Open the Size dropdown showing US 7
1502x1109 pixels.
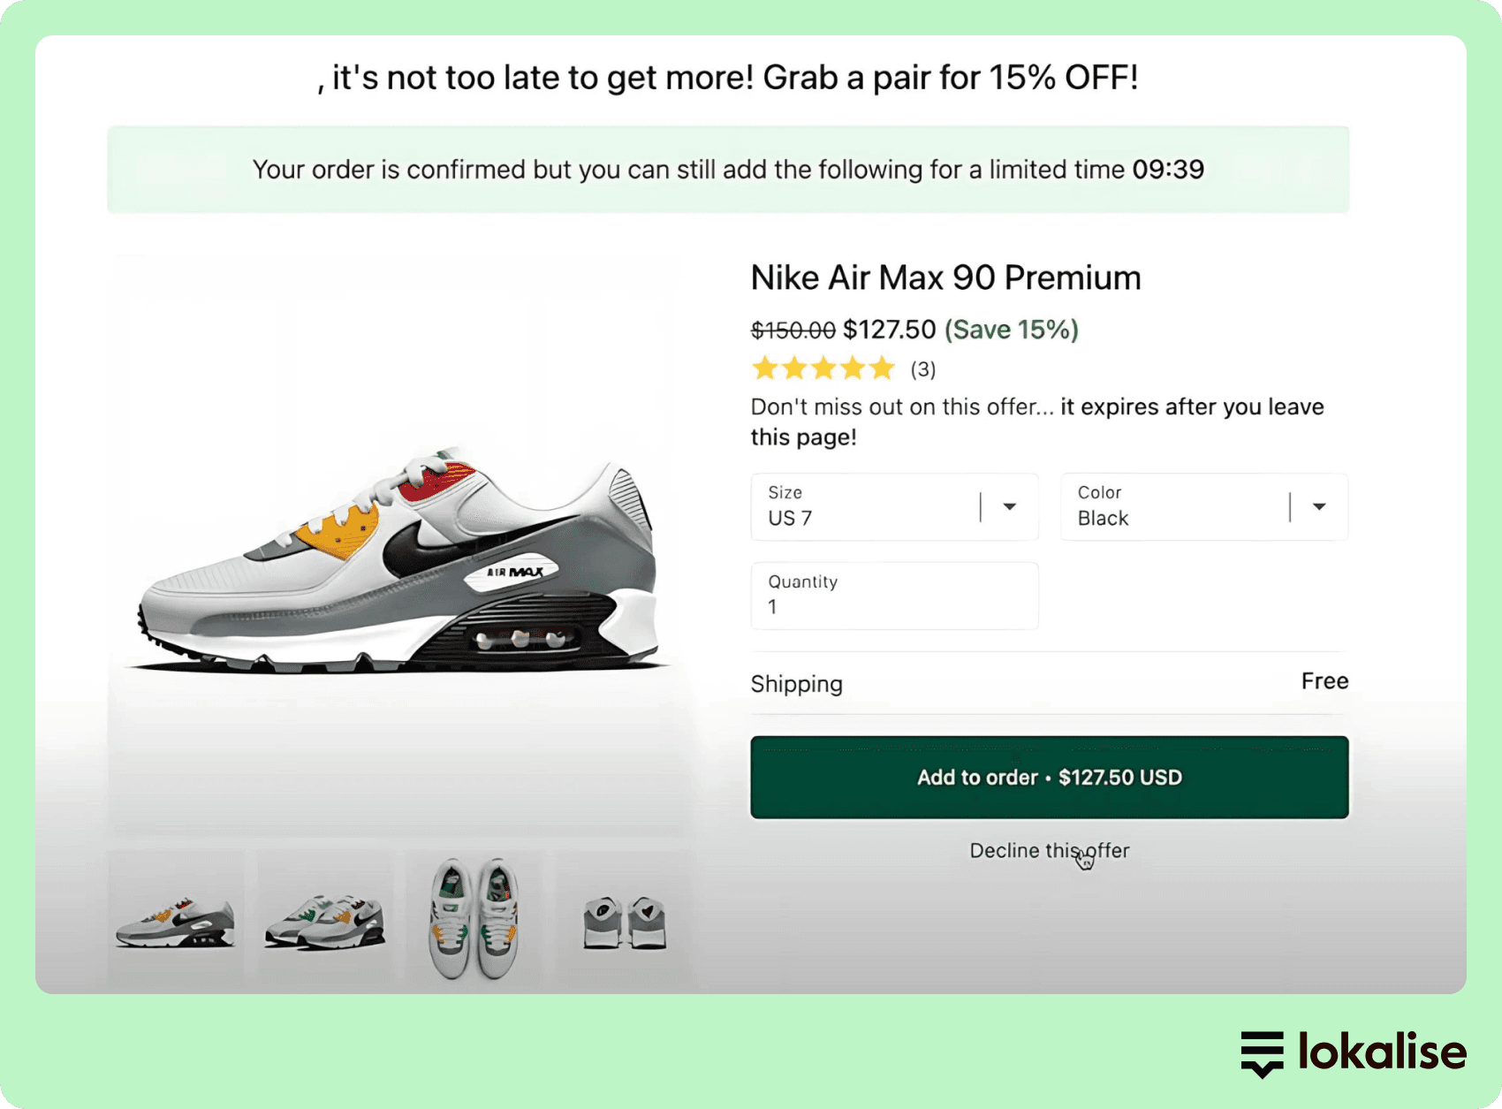pos(894,506)
